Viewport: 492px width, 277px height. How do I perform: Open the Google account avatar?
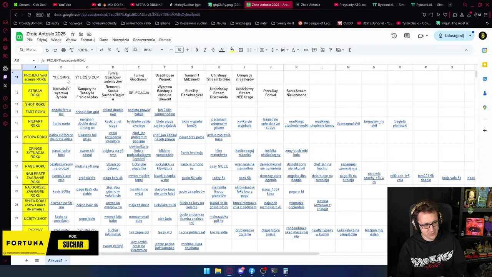[483, 36]
